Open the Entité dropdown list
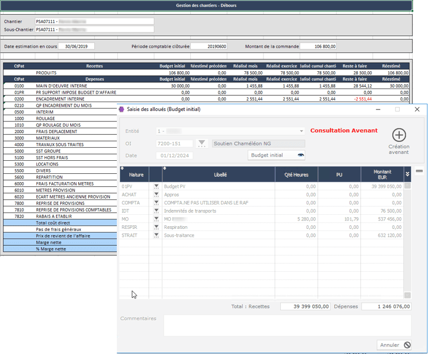Viewport: 428px width, 354px height. (302, 130)
